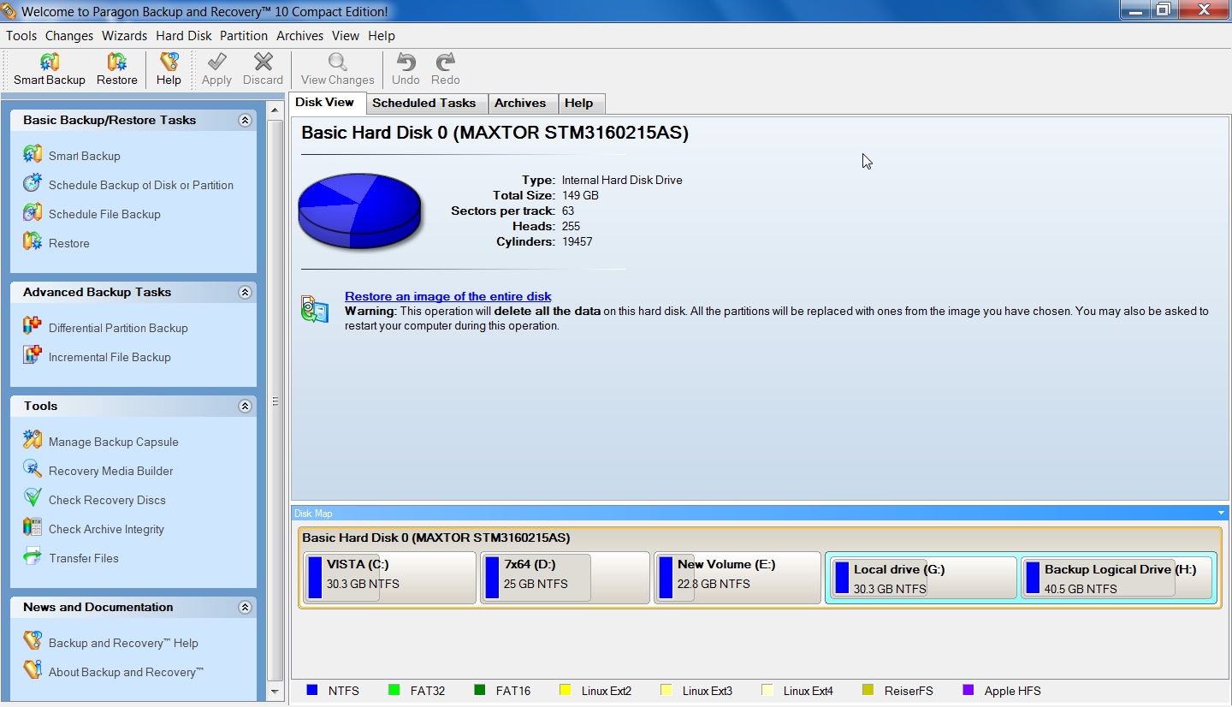This screenshot has width=1232, height=707.
Task: Click the NTFS blue legend swatch
Action: pyautogui.click(x=312, y=691)
